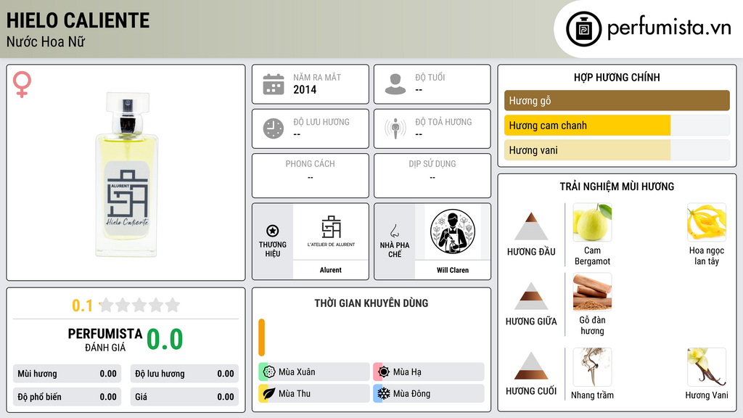
Task: Open the Cam Bergamot note thumbnail
Action: [x=592, y=222]
